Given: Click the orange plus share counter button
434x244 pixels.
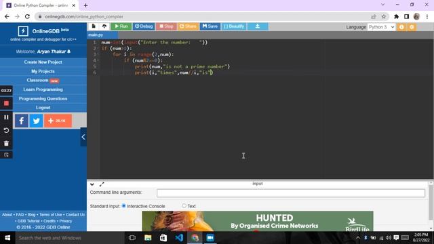Looking at the screenshot, I should click(58, 121).
